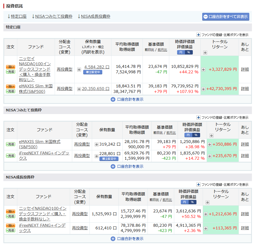This screenshot has width=254, height=245.
Task: Click 買い icon for iFreeNEXT FANG+ in NISA成長投資枠
Action: (x=10, y=225)
